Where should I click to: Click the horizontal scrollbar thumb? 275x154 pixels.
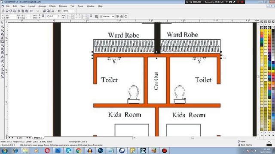coord(193,138)
